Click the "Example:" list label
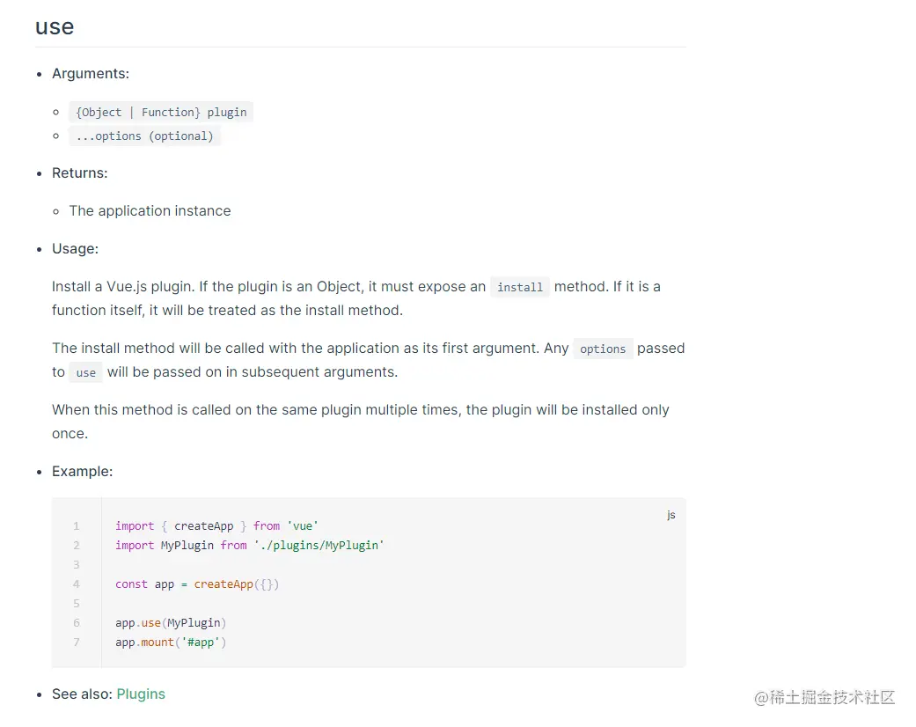Screen dimensions: 916x727 tap(83, 472)
